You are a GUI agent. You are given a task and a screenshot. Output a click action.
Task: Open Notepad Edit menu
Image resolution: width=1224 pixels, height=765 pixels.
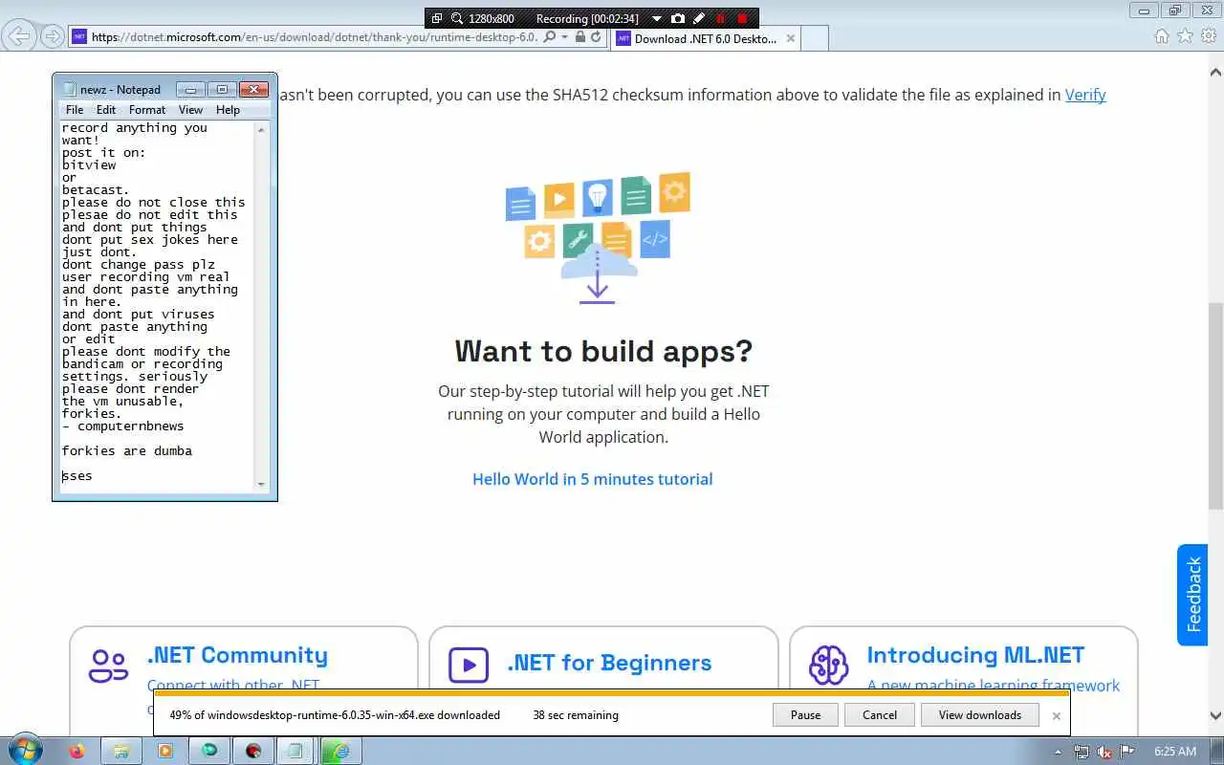pos(106,110)
